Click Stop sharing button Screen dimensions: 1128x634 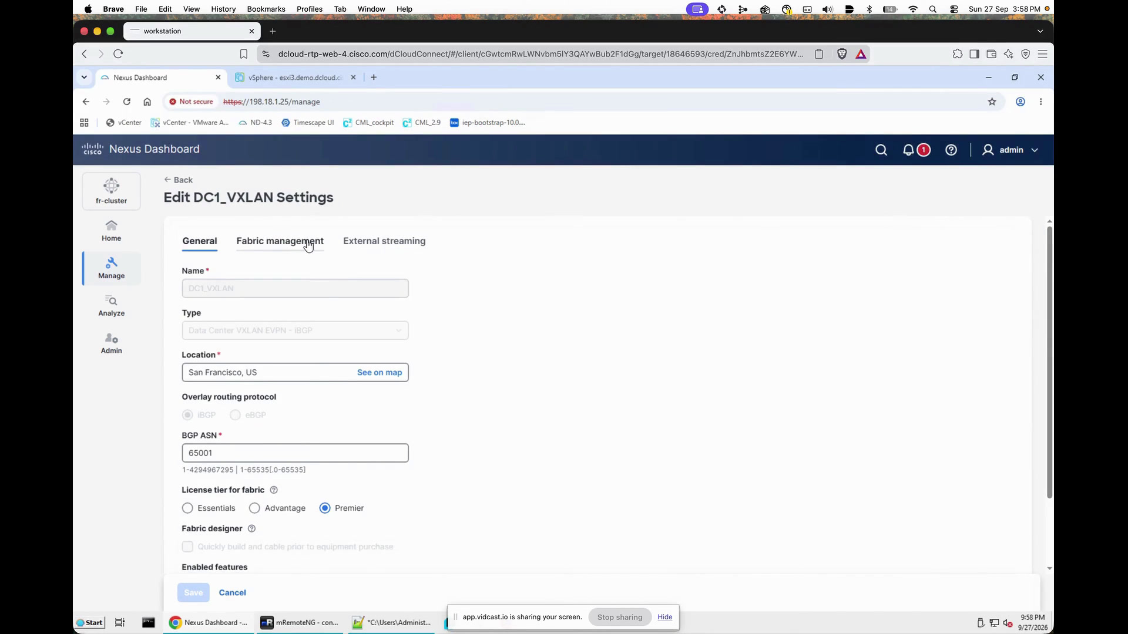620,618
